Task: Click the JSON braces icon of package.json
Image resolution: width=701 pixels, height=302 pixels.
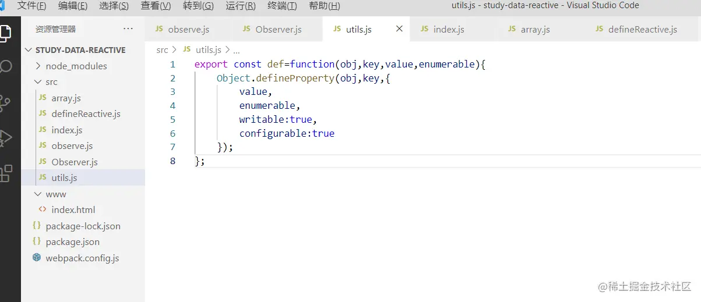Action: point(37,241)
